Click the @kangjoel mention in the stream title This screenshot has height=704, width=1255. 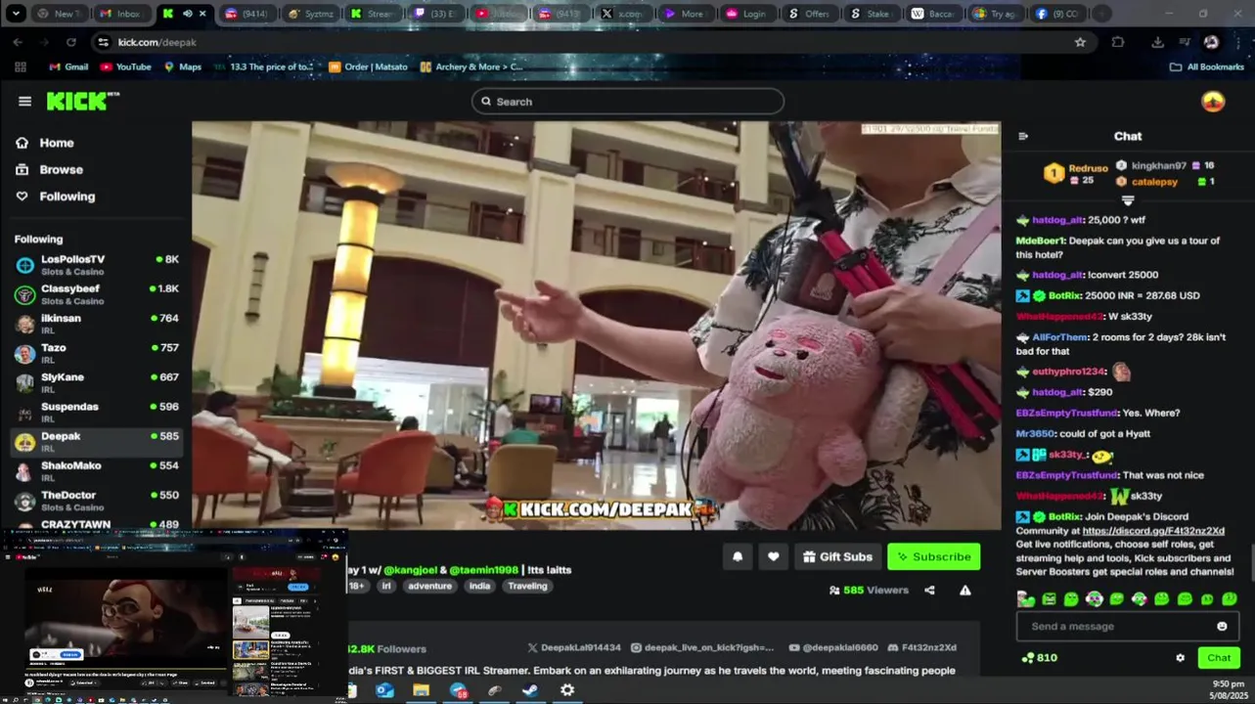click(x=410, y=570)
